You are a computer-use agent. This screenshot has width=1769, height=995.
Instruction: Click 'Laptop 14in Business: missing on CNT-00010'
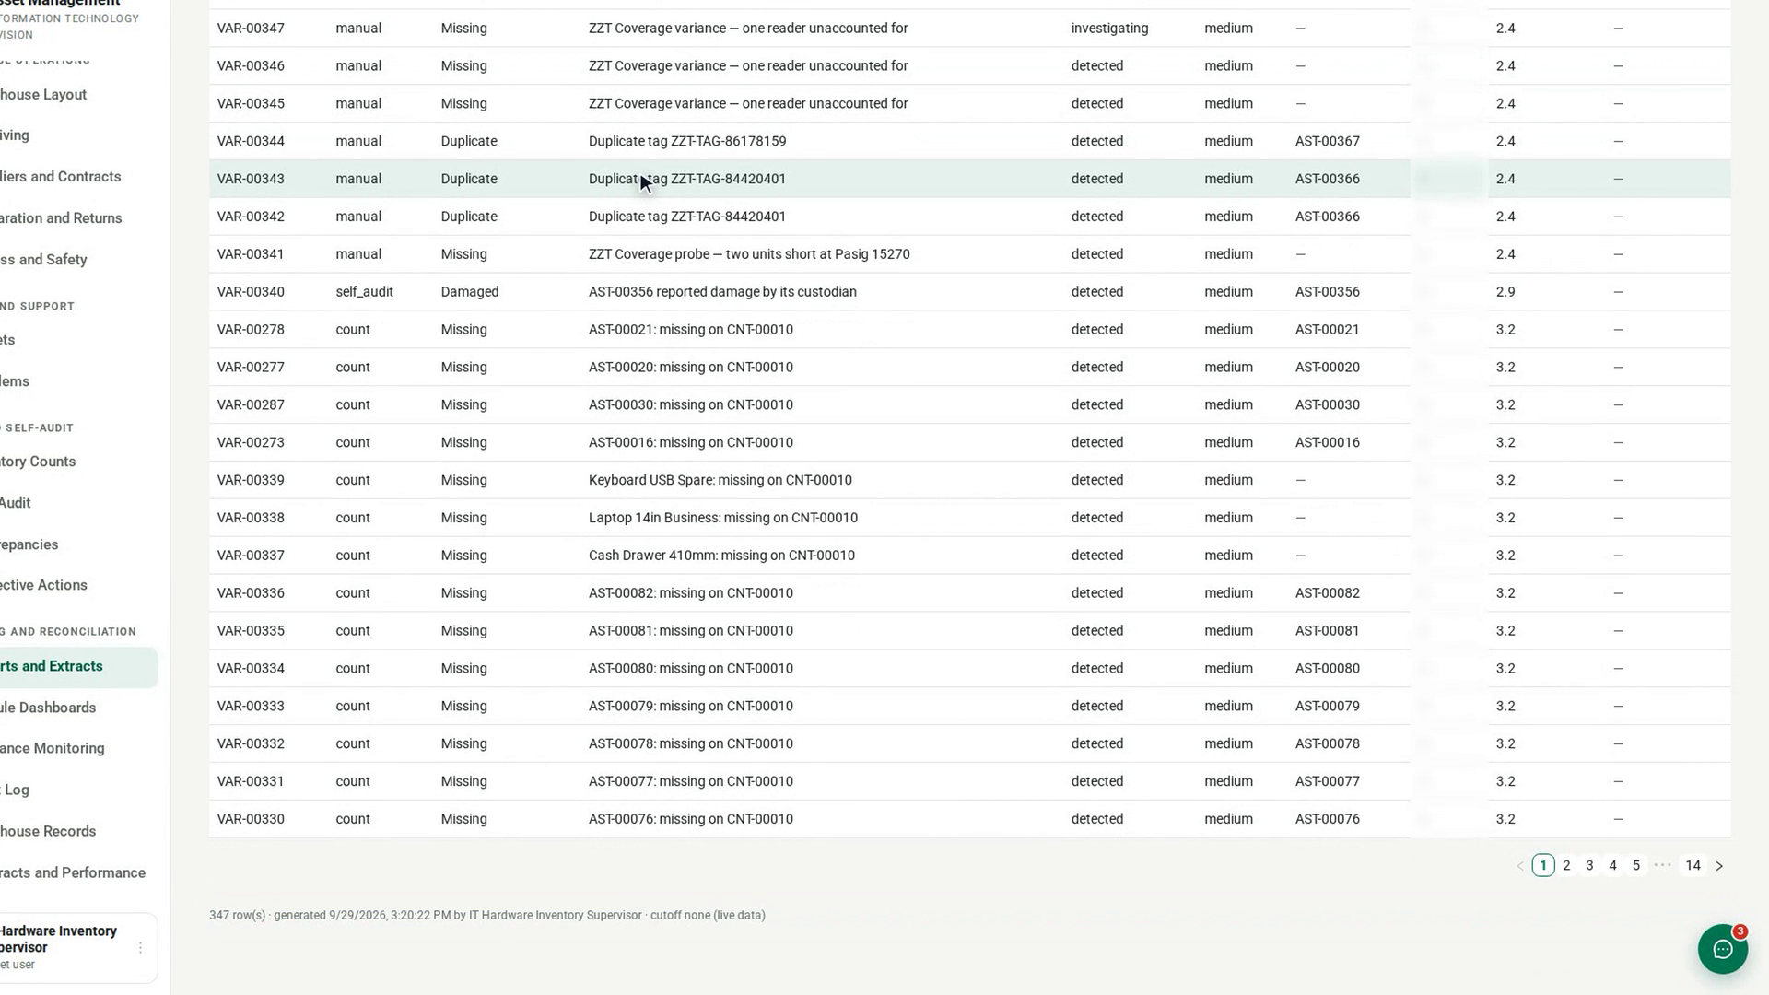723,519
